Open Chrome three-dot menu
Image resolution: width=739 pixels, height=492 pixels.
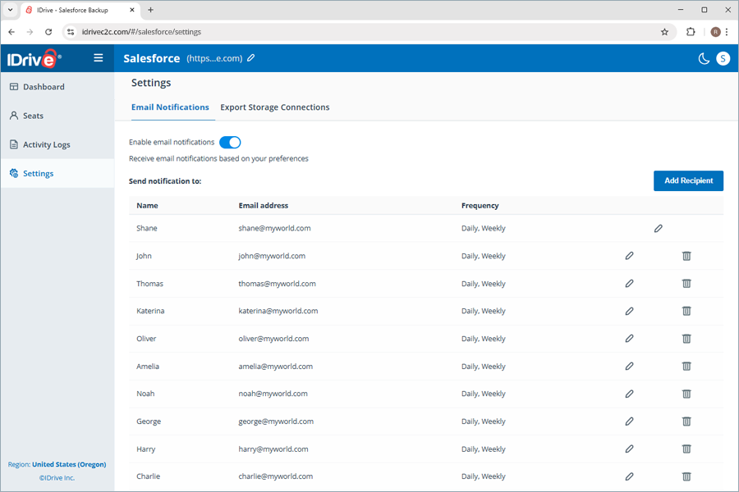point(727,32)
